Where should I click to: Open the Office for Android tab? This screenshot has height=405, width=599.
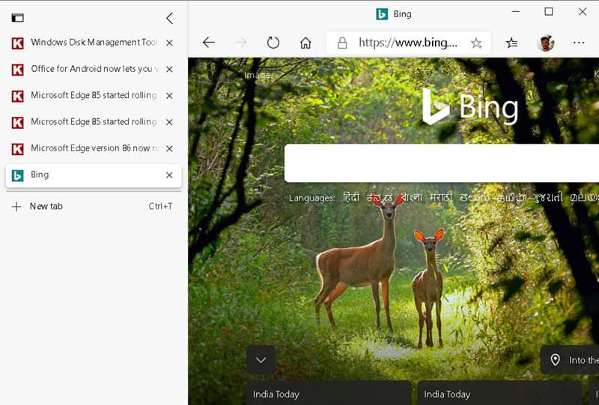point(94,69)
